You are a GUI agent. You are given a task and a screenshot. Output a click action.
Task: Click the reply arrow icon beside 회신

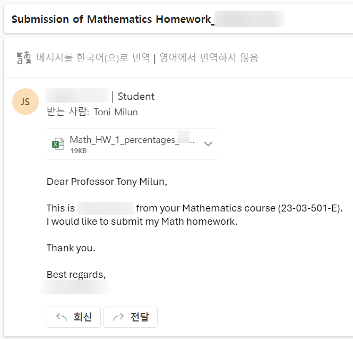pyautogui.click(x=62, y=317)
